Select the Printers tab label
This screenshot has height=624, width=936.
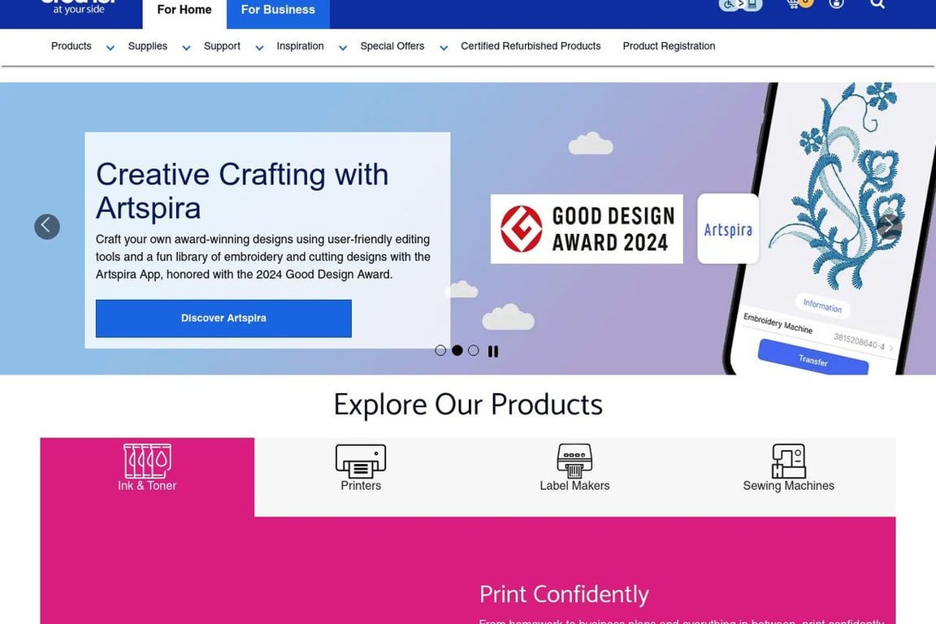pos(361,485)
